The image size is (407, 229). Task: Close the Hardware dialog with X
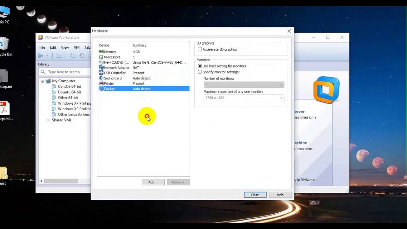pos(289,31)
